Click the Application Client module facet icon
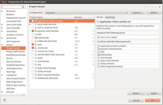 [x=36, y=21]
